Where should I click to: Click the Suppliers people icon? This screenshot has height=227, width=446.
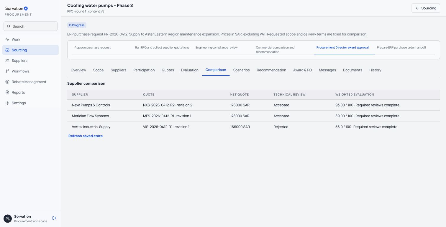pos(7,61)
